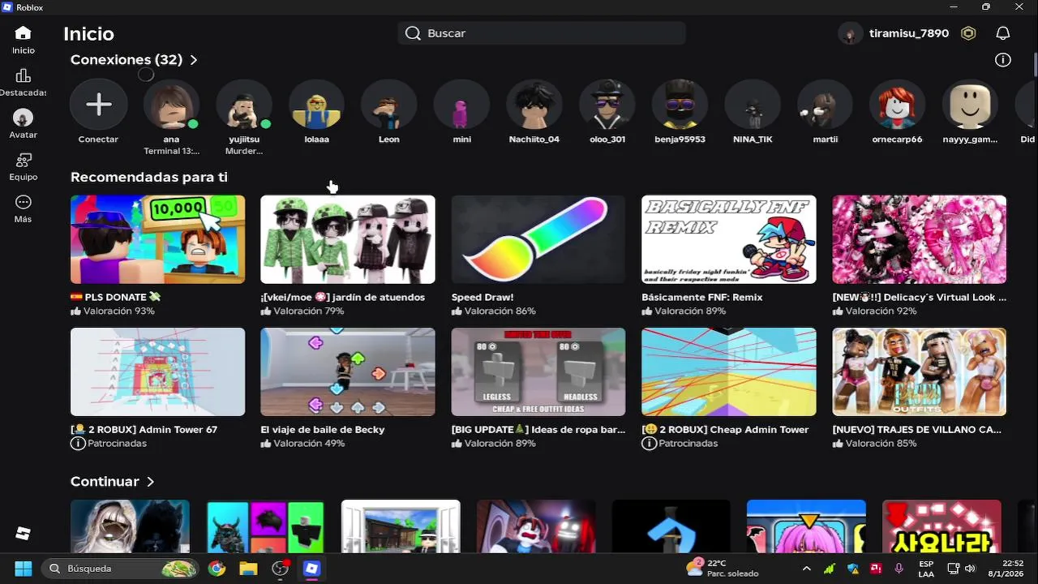The height and width of the screenshot is (584, 1038).
Task: Open File Explorer from the taskbar
Action: pyautogui.click(x=248, y=569)
